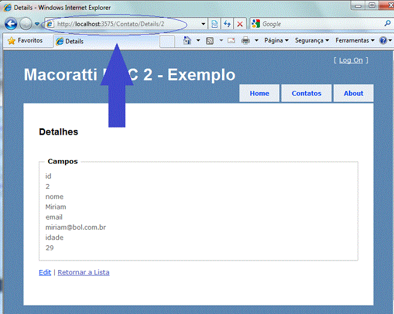The image size is (394, 314).
Task: Click the browser Forward arrow button
Action: pyautogui.click(x=26, y=24)
